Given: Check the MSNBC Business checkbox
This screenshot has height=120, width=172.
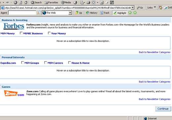Looking at the screenshot, I should click(x=21, y=33).
